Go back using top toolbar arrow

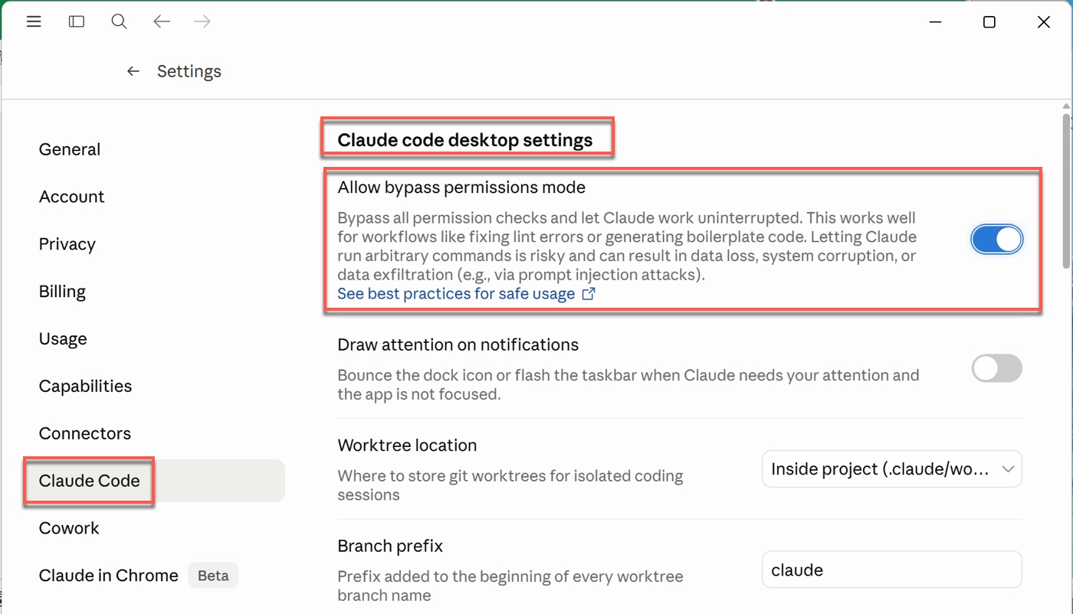coord(161,22)
